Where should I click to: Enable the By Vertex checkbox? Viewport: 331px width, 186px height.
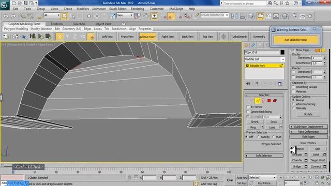point(248,107)
